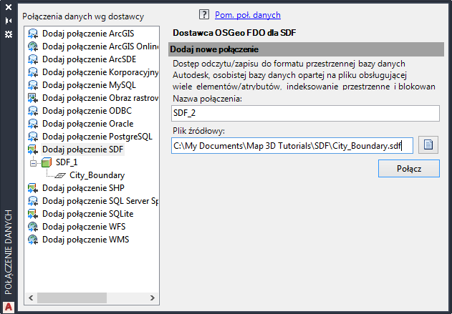Select Dodaj połączenie WMS
The height and width of the screenshot is (314, 452).
point(86,240)
